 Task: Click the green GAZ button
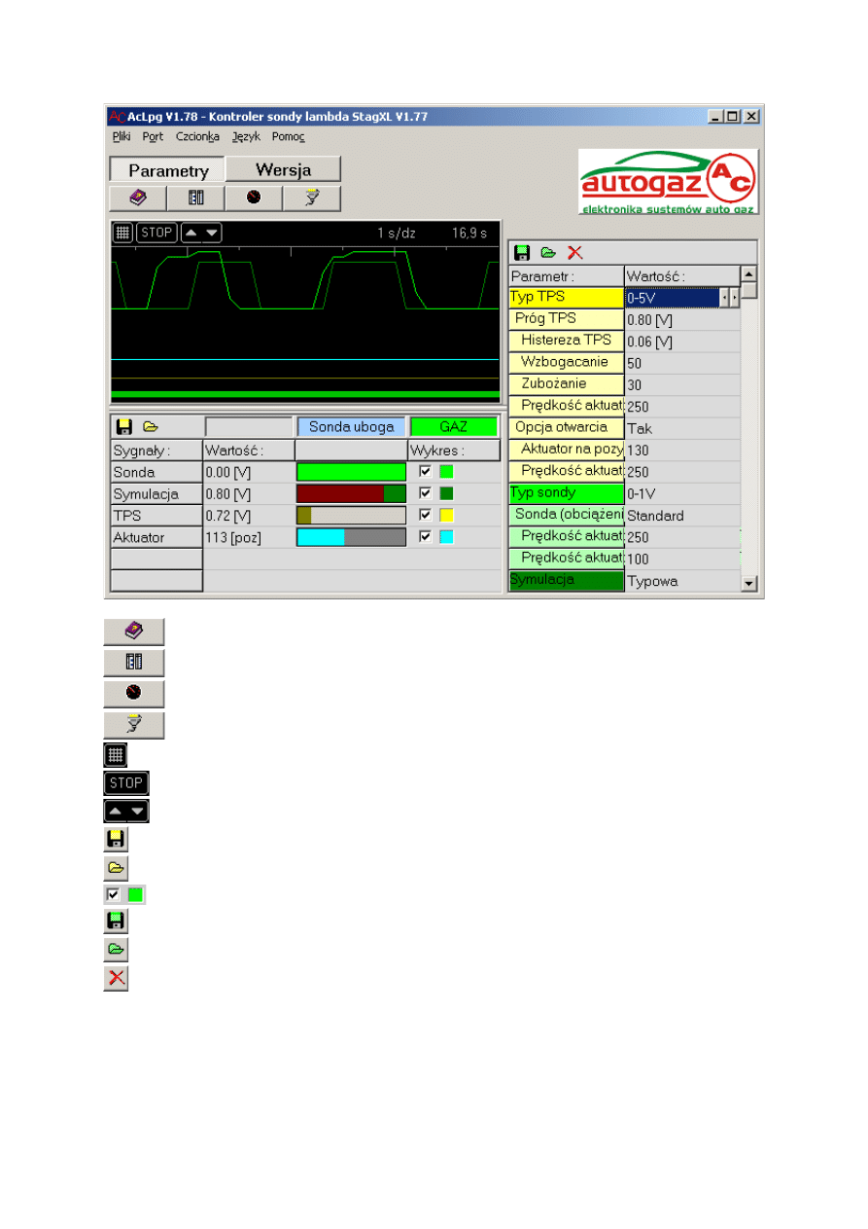click(x=453, y=426)
